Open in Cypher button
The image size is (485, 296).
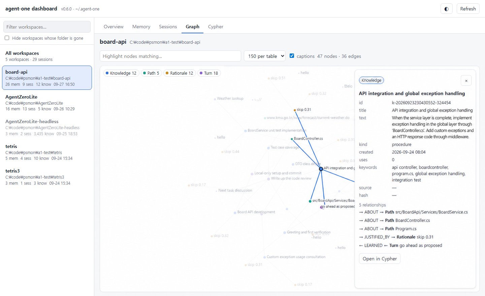click(x=380, y=259)
